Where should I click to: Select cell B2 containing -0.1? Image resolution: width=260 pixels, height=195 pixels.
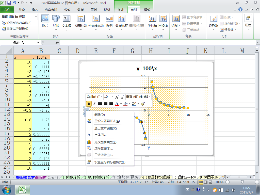coord(41,62)
